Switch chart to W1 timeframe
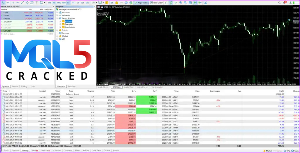The width and height of the screenshot is (300, 153). [x=82, y=3]
